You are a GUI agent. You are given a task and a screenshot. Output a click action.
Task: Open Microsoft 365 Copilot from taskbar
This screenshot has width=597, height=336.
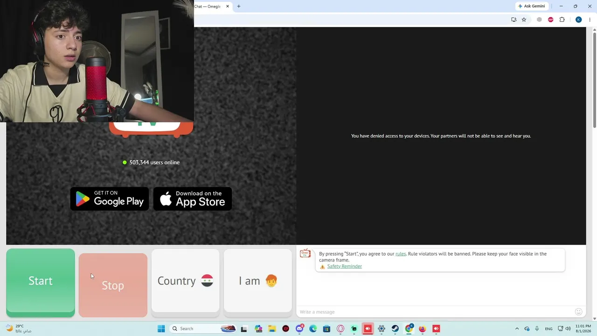[x=259, y=329]
